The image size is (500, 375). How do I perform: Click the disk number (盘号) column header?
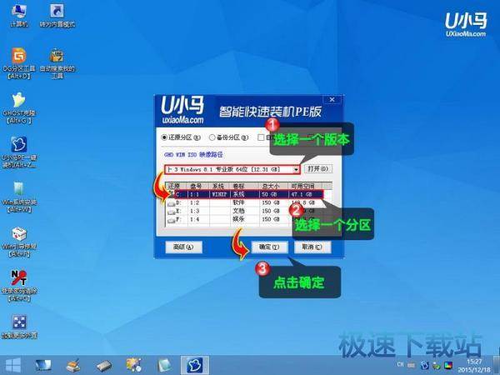[198, 186]
